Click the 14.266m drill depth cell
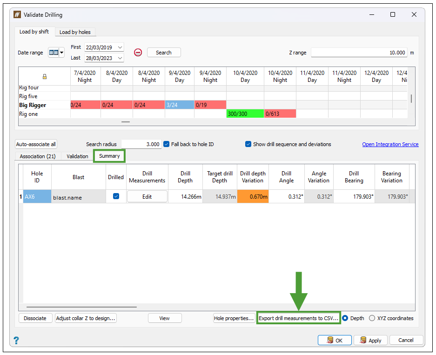 186,196
